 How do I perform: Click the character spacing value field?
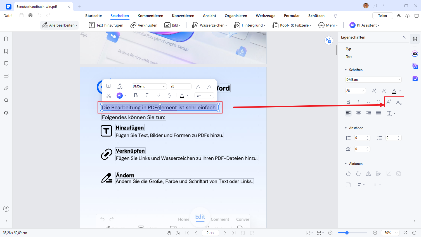click(362, 149)
